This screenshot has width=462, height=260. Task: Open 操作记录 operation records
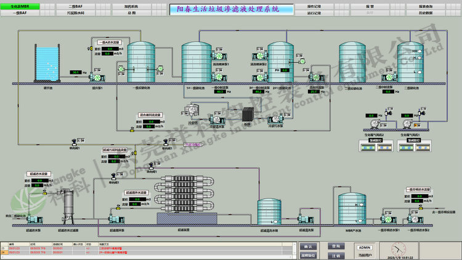[314, 6]
